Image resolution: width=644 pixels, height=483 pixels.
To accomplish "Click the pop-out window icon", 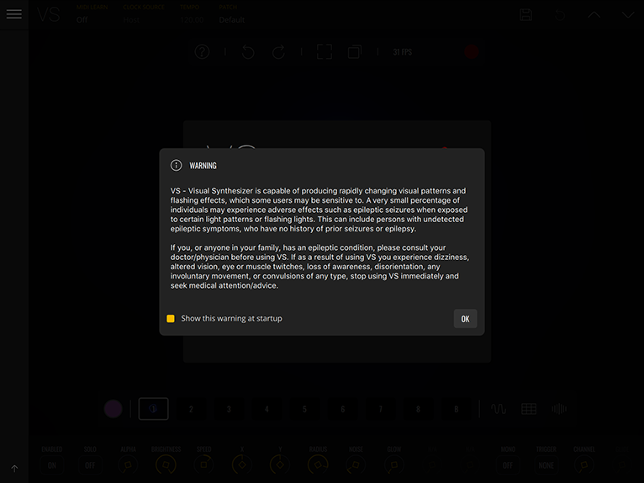I will point(355,52).
